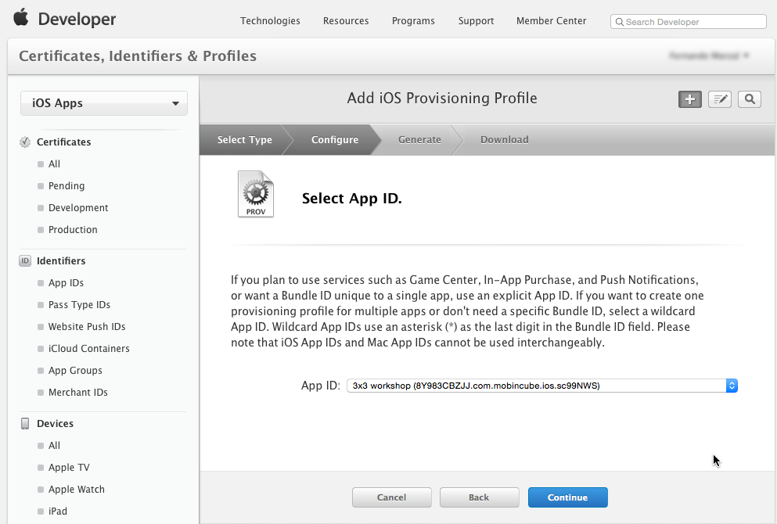
Task: Open the Resources menu
Action: click(346, 21)
